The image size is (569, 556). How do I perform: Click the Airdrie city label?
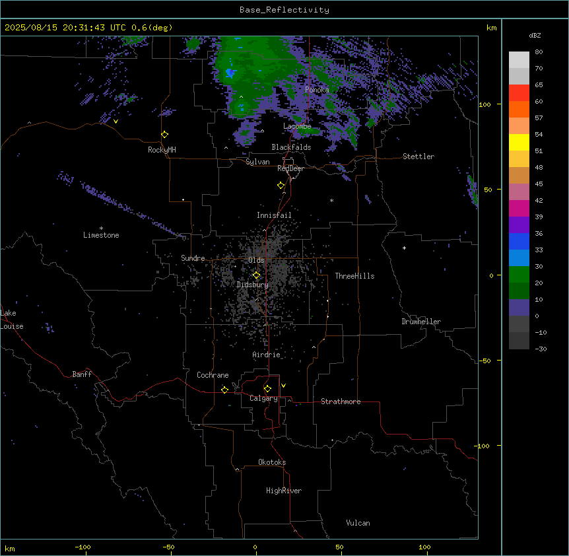[267, 355]
